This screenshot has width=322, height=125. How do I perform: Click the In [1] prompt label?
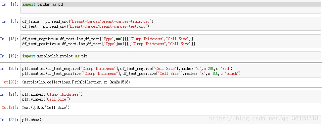coord(10,4)
